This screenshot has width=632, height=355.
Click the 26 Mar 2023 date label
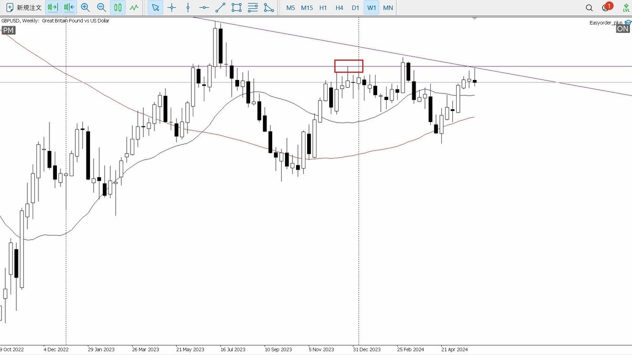tap(145, 349)
